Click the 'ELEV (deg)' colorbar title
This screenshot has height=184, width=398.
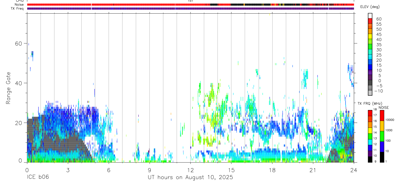(x=370, y=7)
